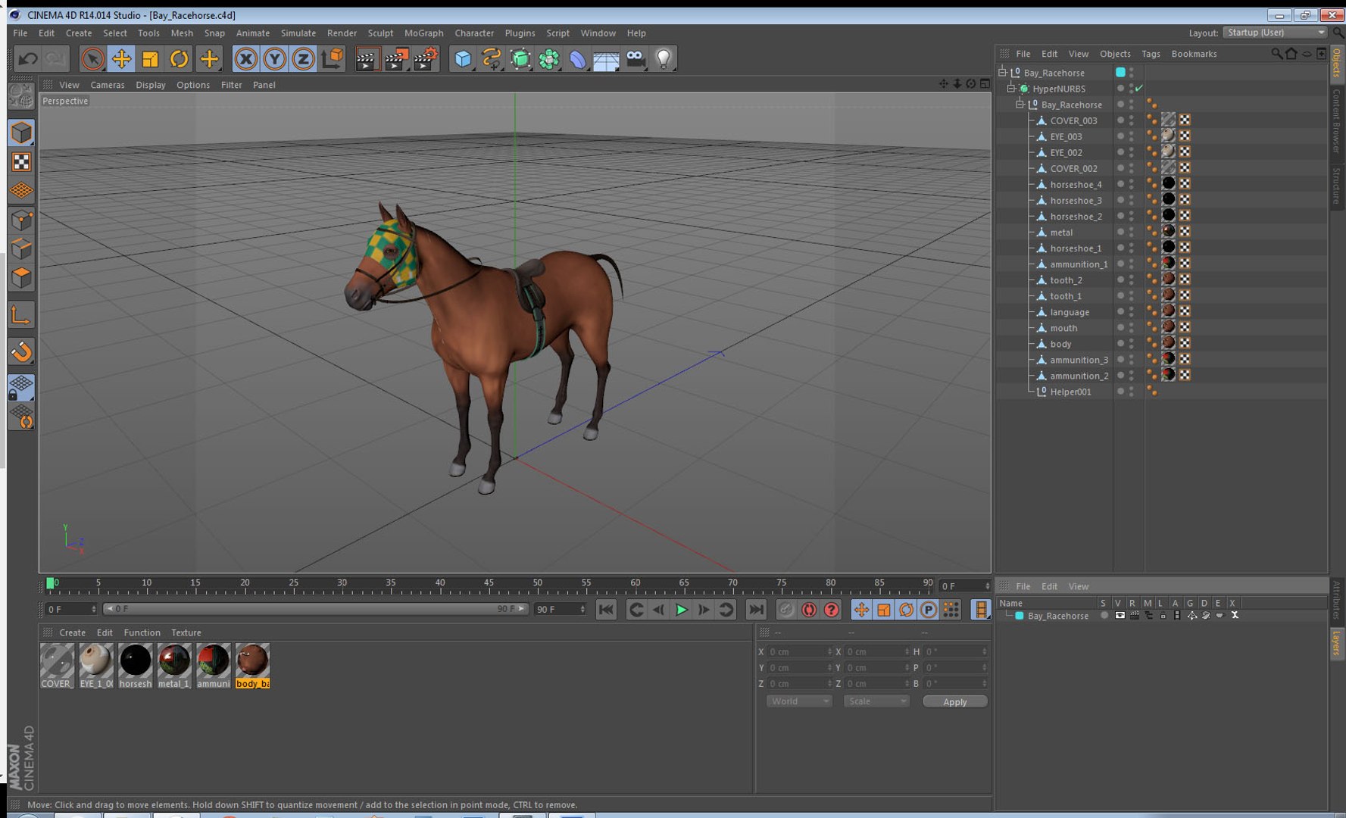Collapse the top Bay_Racehorse tree node
This screenshot has width=1346, height=818.
1002,73
